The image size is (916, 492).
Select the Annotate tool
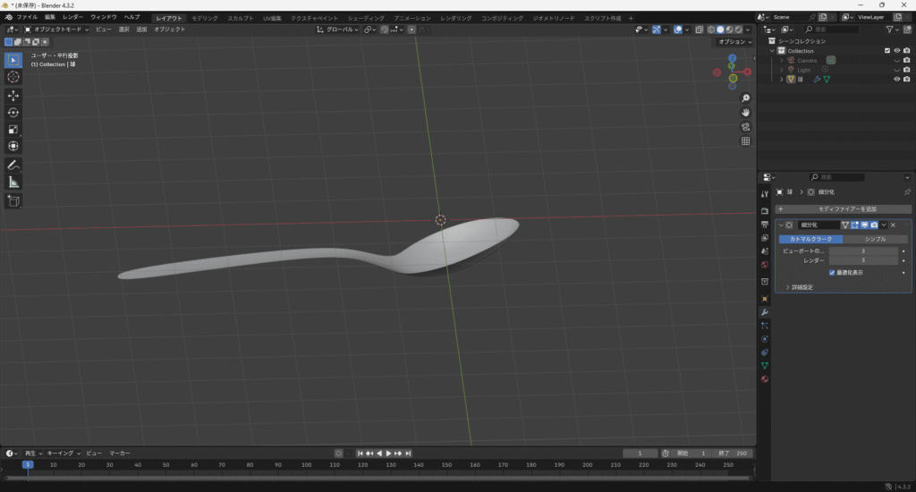tap(13, 165)
